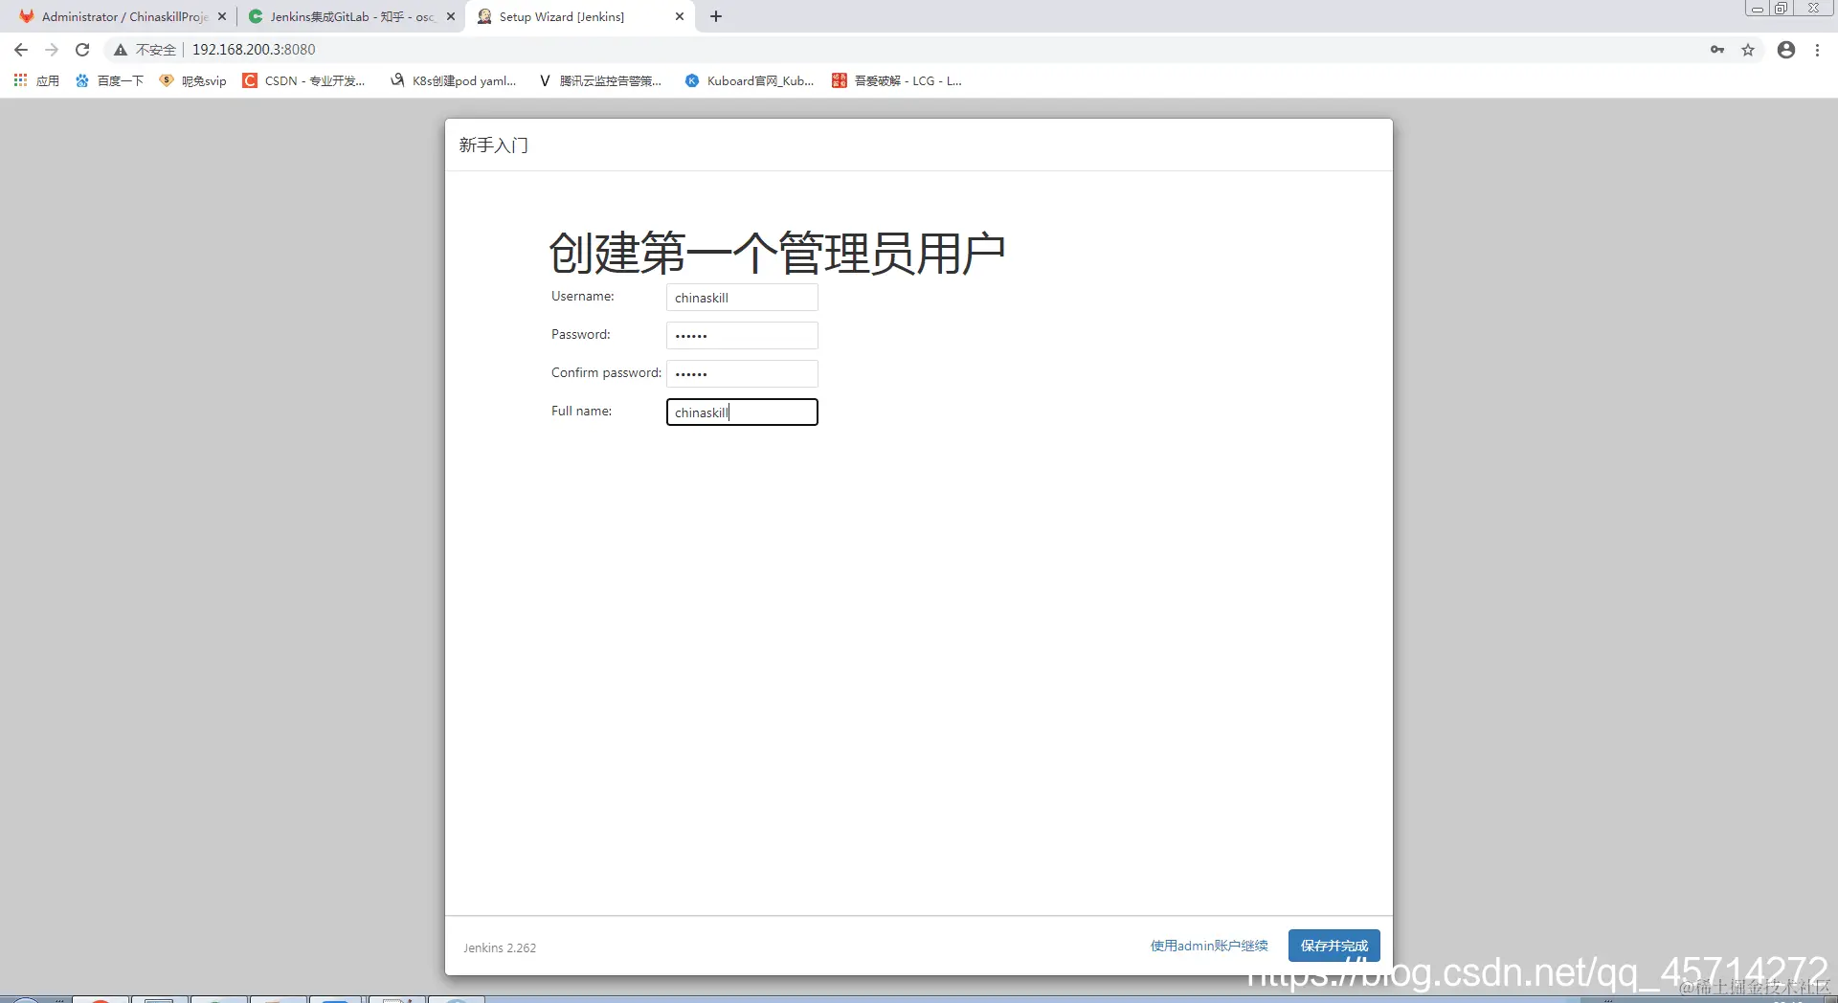Open the 呢免svip bookmark
Image resolution: width=1838 pixels, height=1003 pixels.
191,80
